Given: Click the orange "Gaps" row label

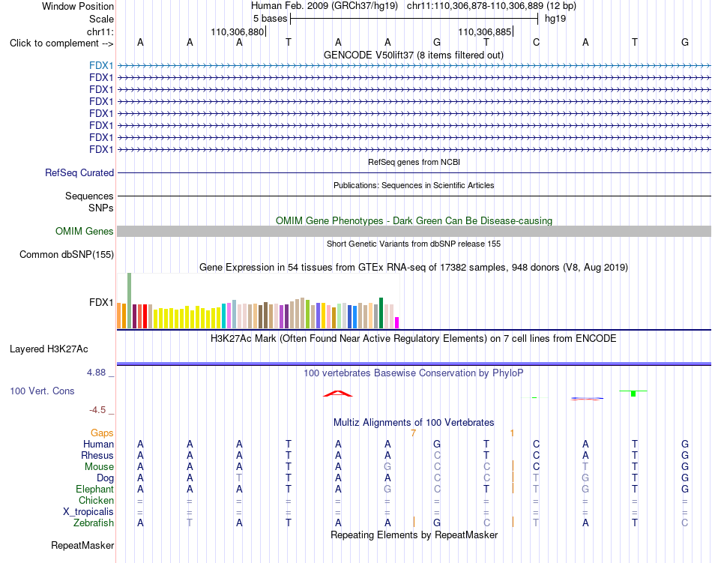Looking at the screenshot, I should [102, 433].
